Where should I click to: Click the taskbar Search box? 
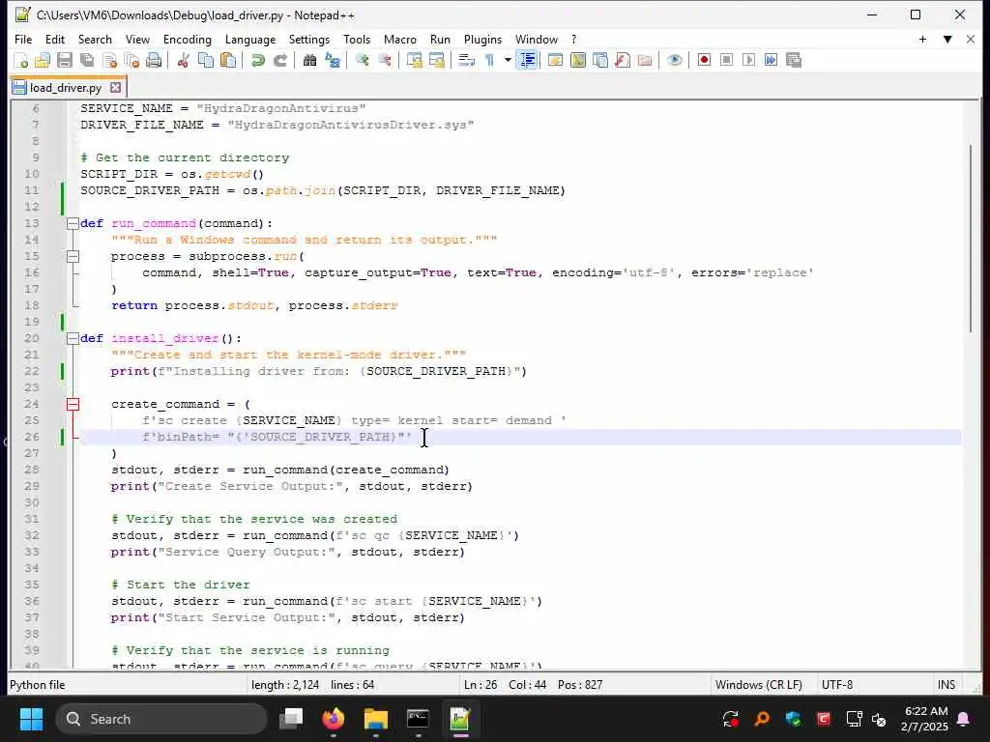pyautogui.click(x=161, y=719)
